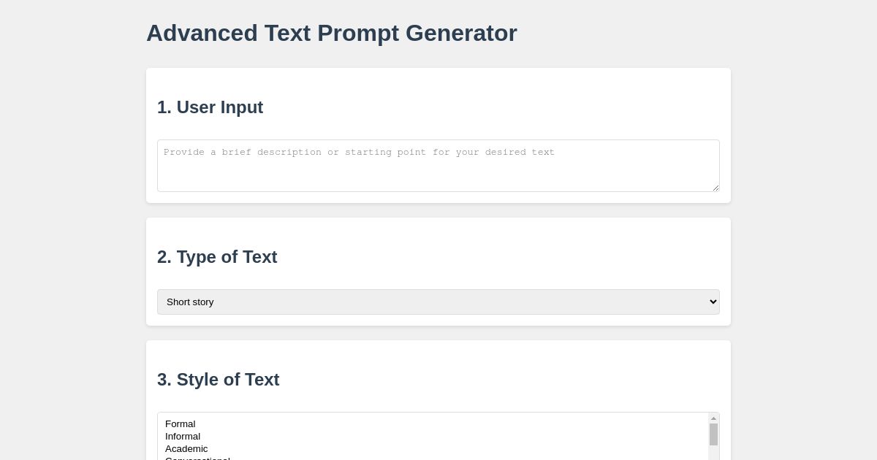Click the '2. Type of Text' section heading
This screenshot has width=877, height=460.
217,257
